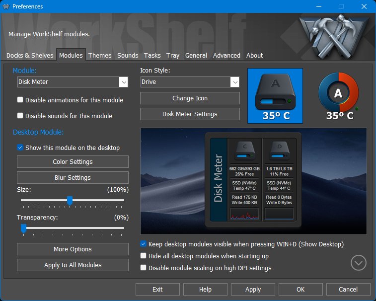
Task: Click the '1,6 TB/1,8 TB' text in preview
Action: coord(279,168)
